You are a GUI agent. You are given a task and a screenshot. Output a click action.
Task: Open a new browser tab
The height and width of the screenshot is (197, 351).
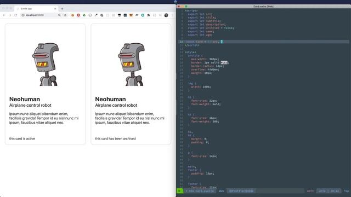[x=62, y=9]
